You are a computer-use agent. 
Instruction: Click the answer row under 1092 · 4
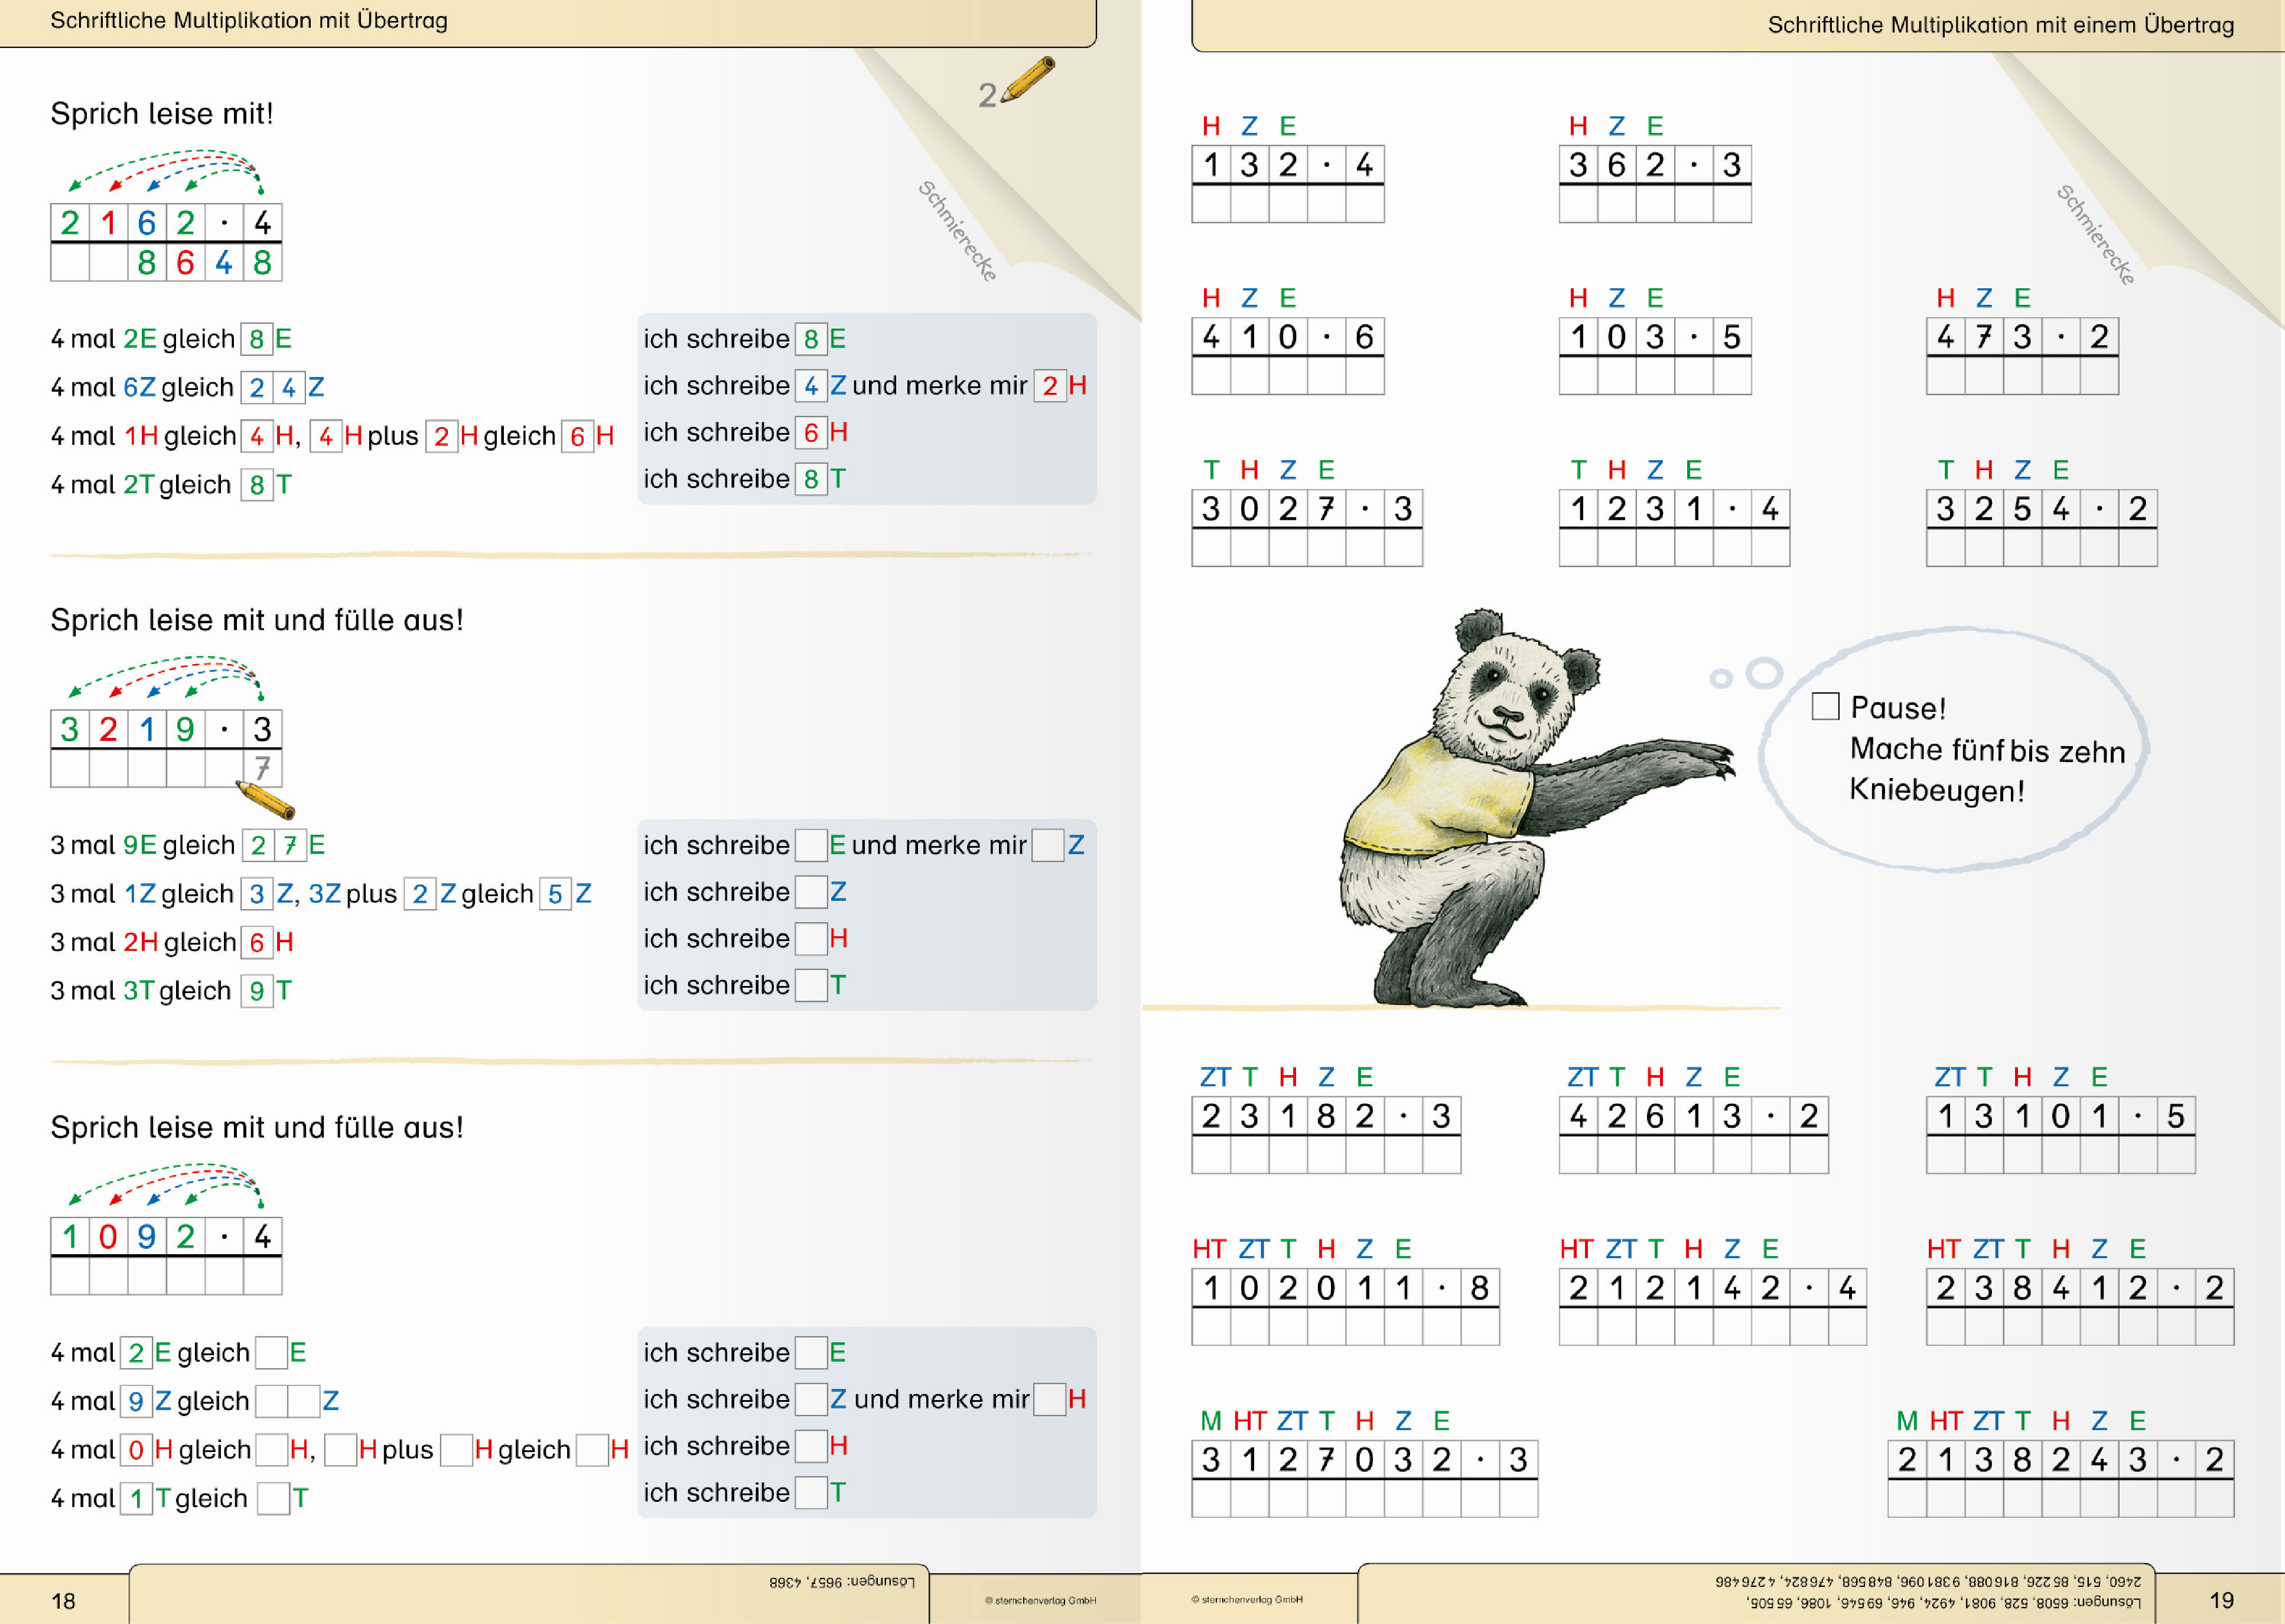(x=166, y=1276)
